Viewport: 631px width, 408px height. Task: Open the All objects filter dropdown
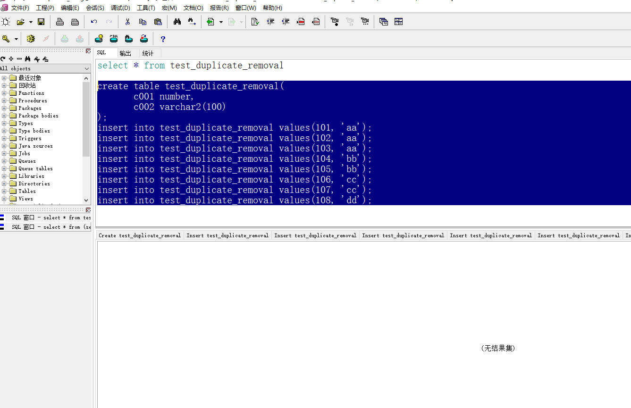(86, 69)
